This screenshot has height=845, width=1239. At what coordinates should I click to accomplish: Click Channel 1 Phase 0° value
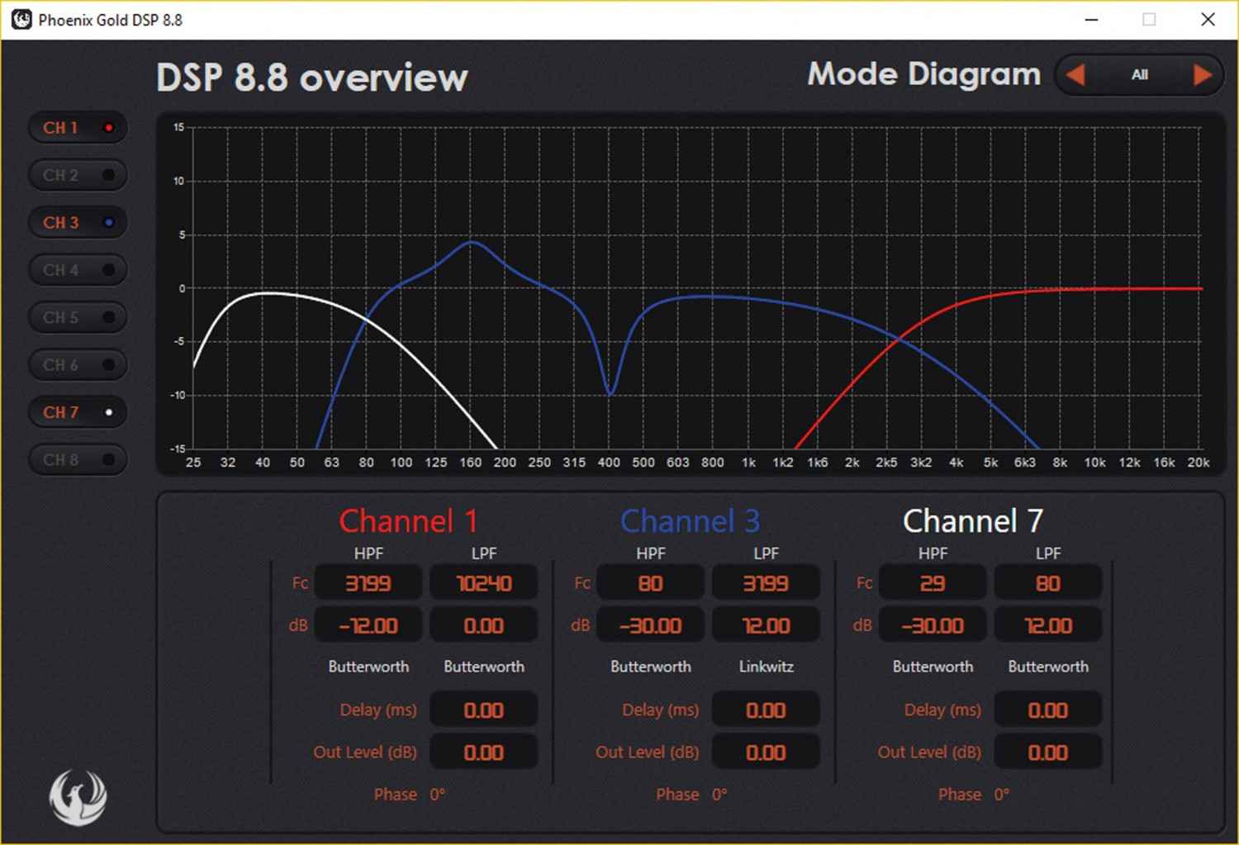coord(437,795)
